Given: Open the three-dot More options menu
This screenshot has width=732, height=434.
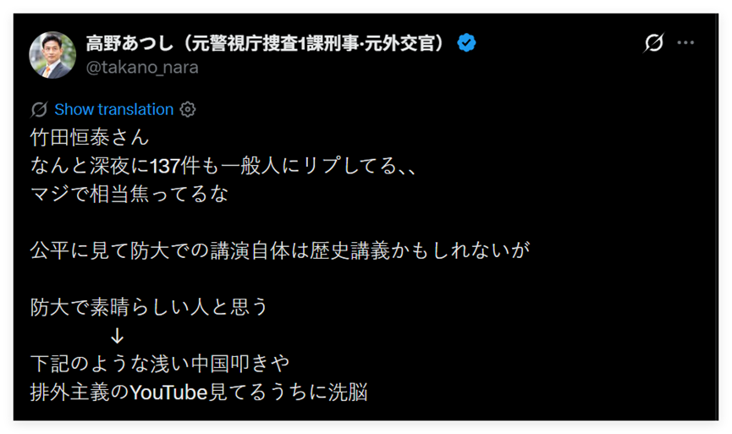Looking at the screenshot, I should tap(686, 43).
